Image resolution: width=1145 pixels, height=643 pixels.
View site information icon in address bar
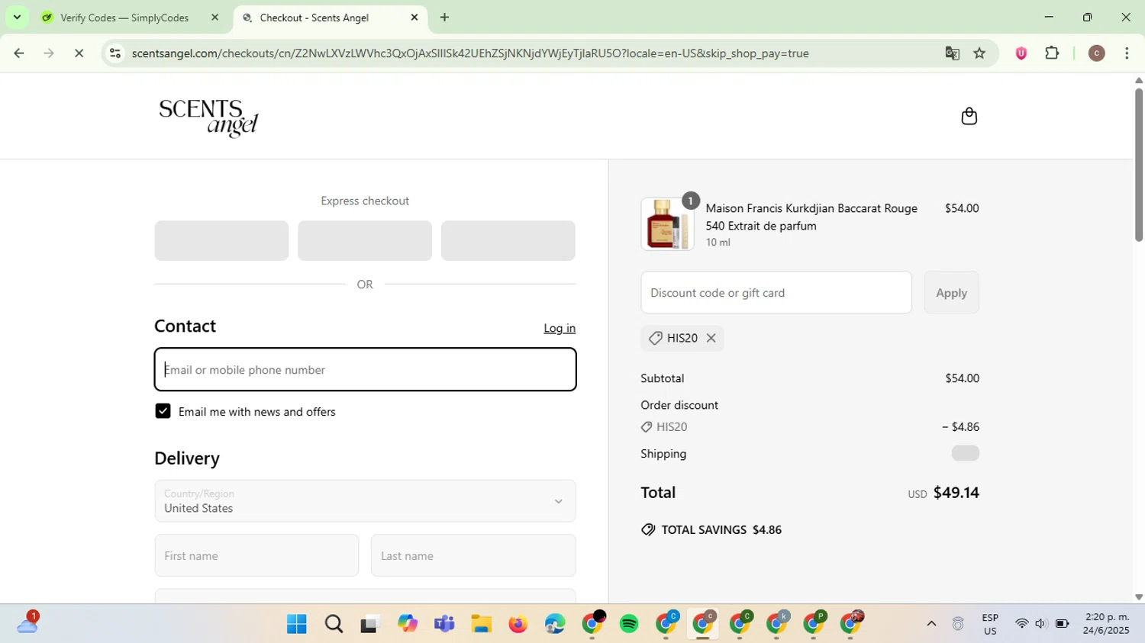(114, 53)
